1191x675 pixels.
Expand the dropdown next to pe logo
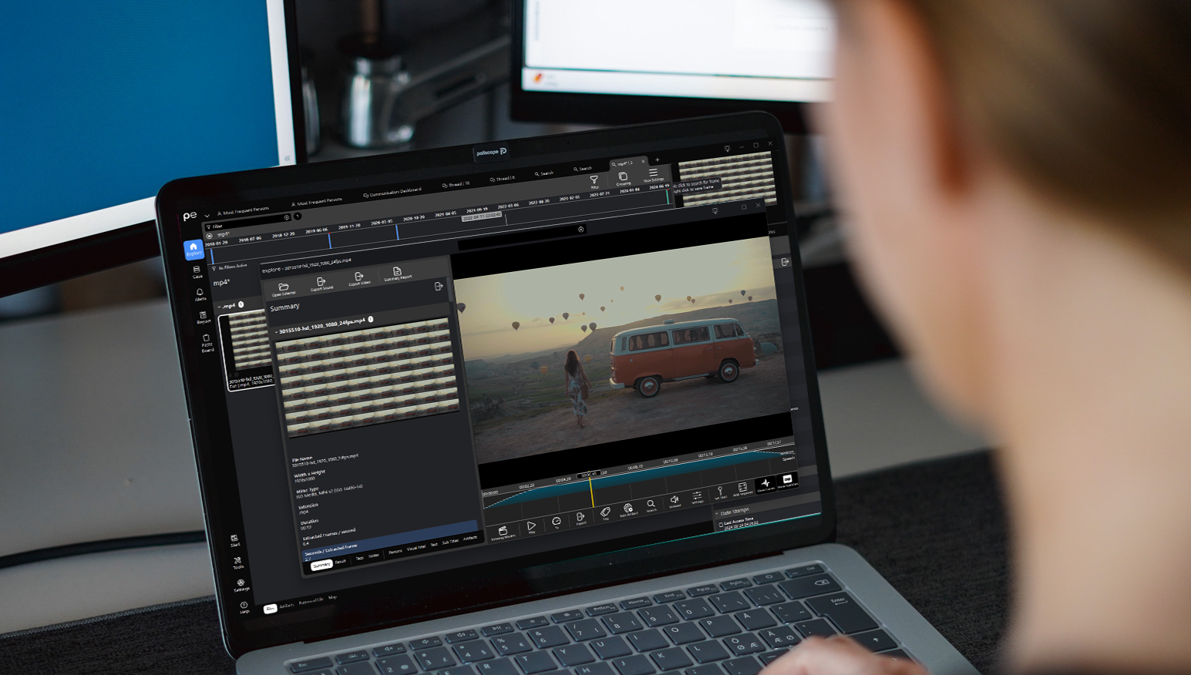[207, 215]
